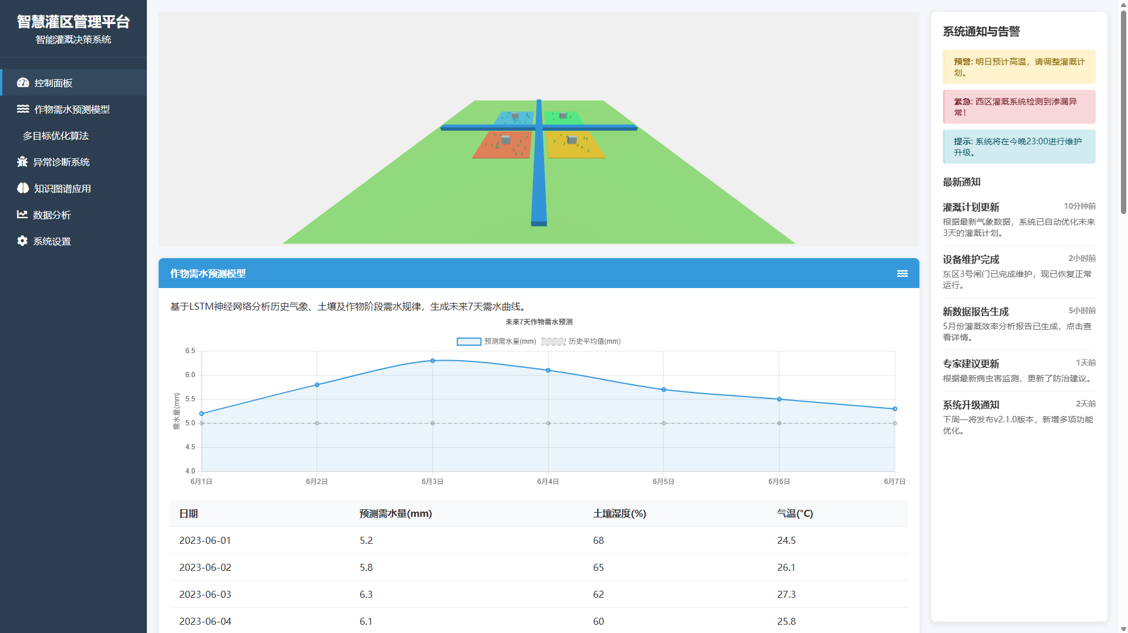Click the water waves icon in sidebar
This screenshot has width=1128, height=633.
23,109
